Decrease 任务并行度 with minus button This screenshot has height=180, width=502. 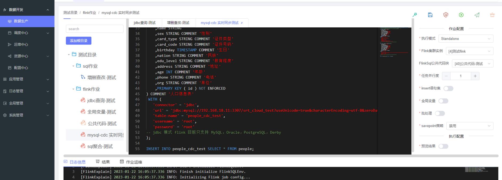coord(446,76)
